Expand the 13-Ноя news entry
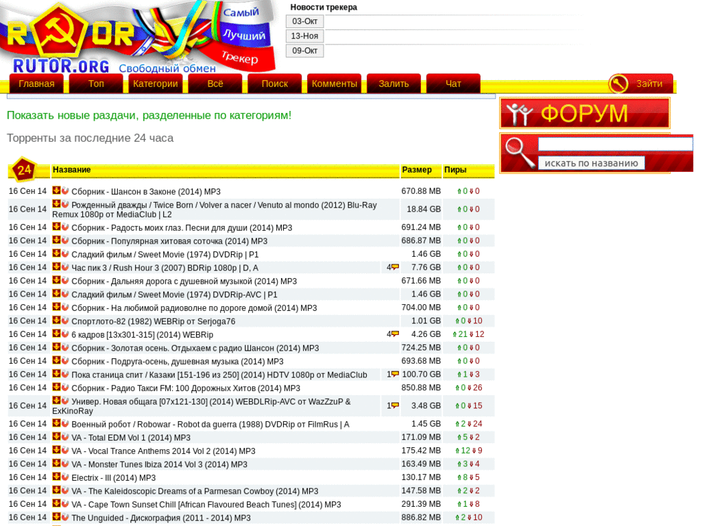Screen dimensions: 702x526 point(304,36)
